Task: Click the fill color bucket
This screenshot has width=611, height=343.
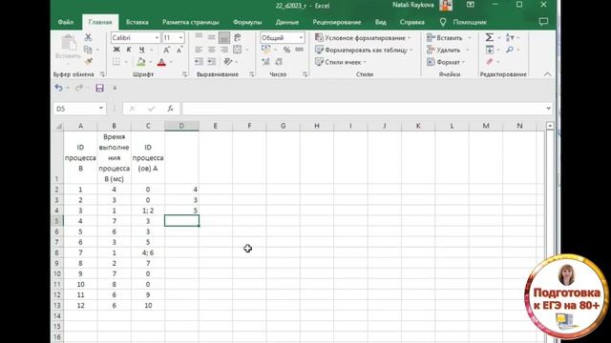Action: (141, 61)
